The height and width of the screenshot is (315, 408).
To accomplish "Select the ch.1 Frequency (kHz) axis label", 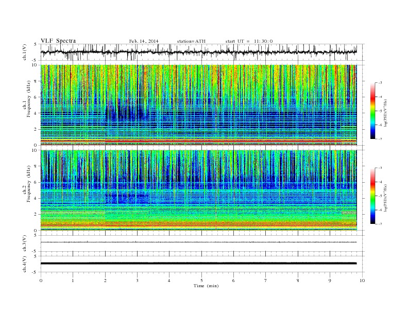I will click(27, 99).
